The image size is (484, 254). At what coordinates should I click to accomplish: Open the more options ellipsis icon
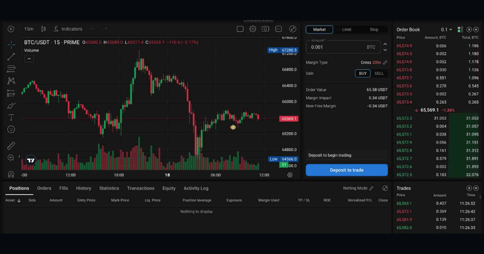(x=278, y=29)
